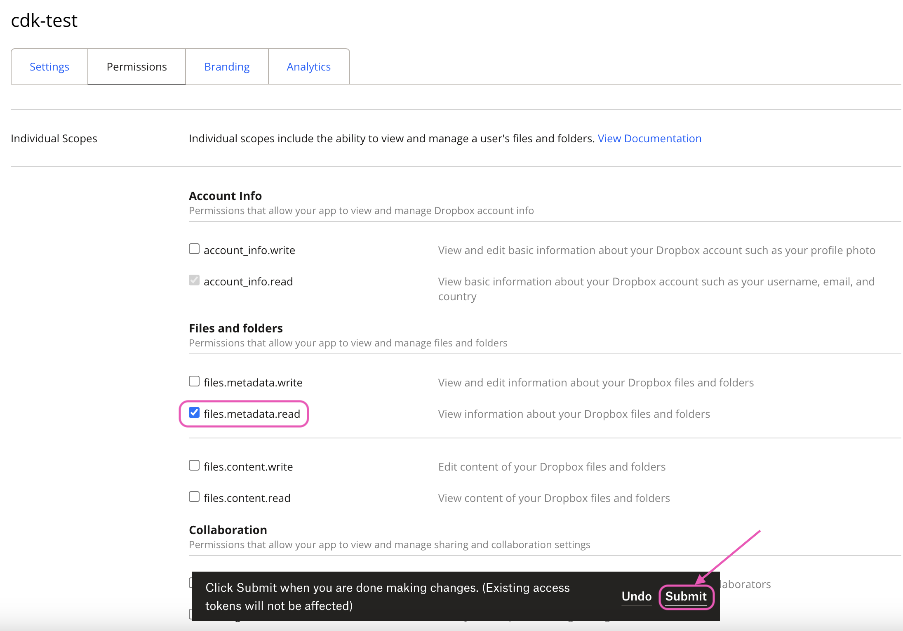Click the files.content.write label text
Viewport: 903px width, 631px height.
(248, 466)
